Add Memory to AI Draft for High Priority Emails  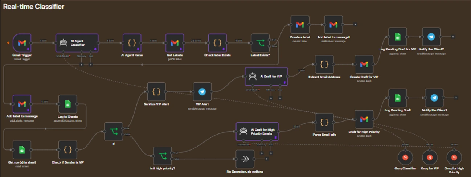[262, 153]
